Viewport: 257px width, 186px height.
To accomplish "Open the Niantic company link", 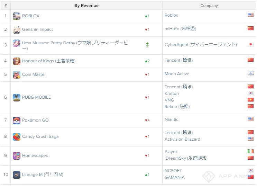I will (x=171, y=119).
